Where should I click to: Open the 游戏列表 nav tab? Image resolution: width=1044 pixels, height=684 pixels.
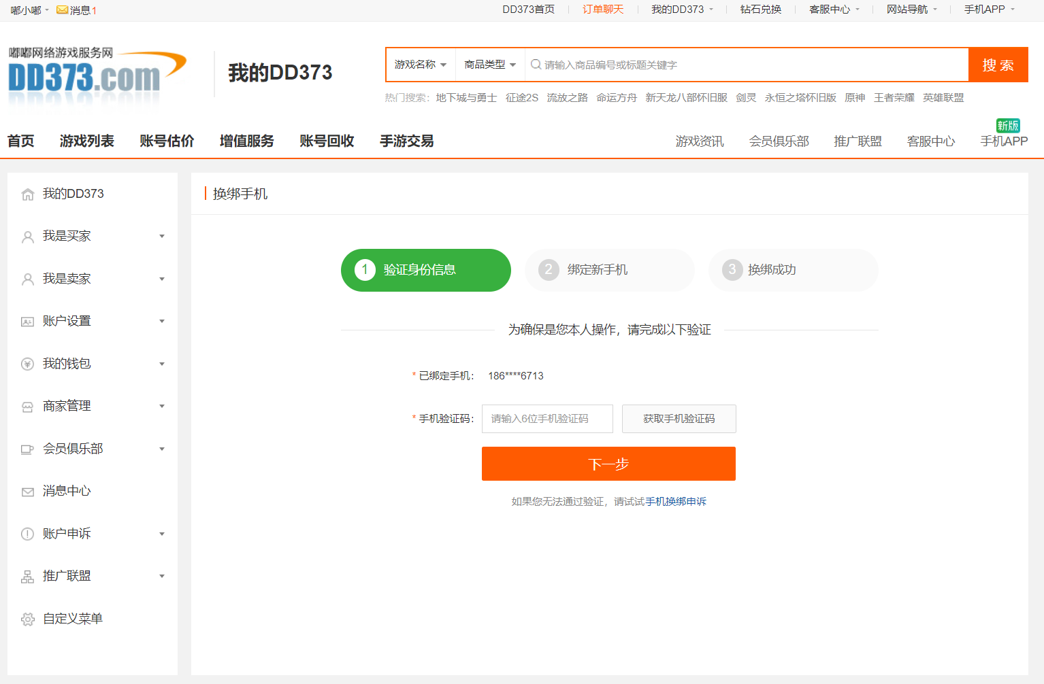(x=87, y=141)
